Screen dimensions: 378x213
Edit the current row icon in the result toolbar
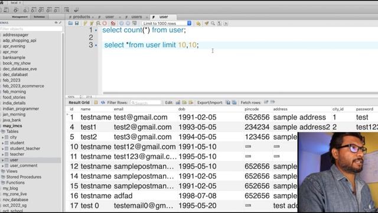(x=178, y=102)
